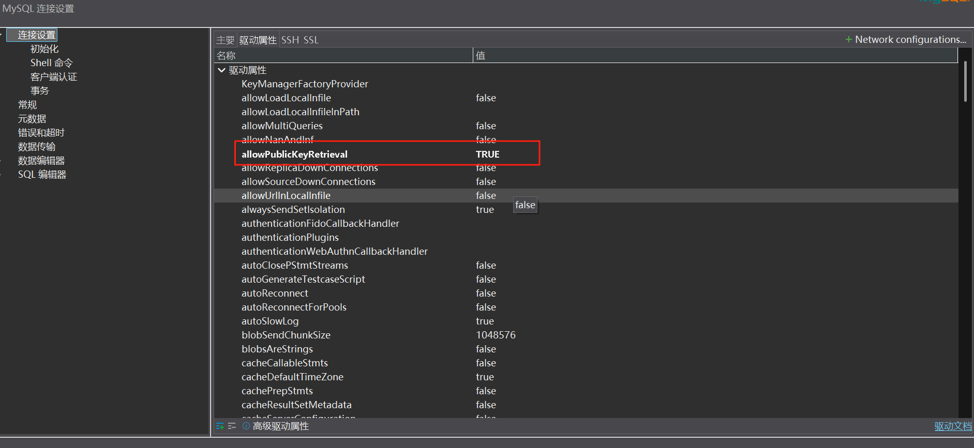Click the green plus for Network configurations
The image size is (974, 448).
848,40
